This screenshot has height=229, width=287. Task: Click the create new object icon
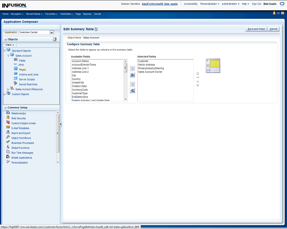55,39
